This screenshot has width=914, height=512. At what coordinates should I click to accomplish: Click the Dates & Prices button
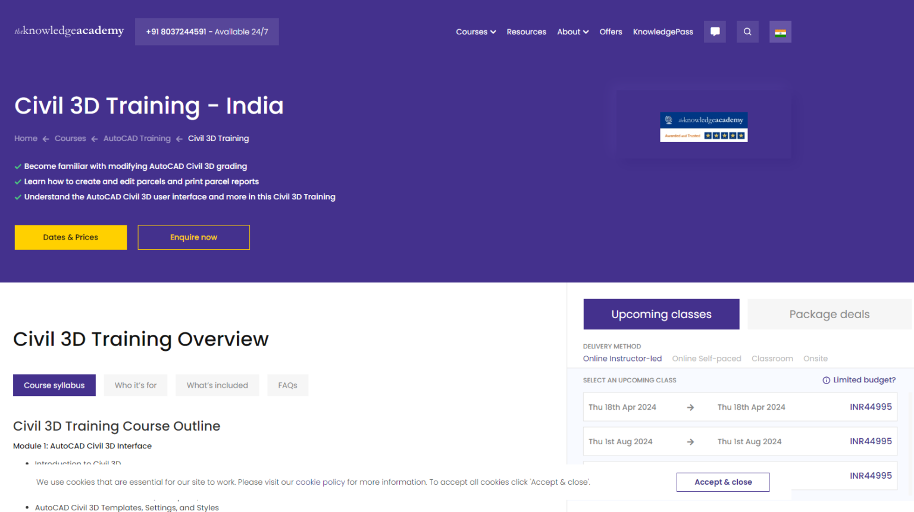point(71,237)
